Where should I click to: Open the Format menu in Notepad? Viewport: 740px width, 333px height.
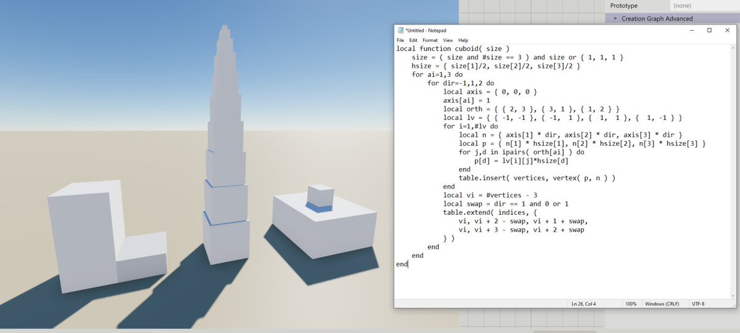[x=430, y=40]
